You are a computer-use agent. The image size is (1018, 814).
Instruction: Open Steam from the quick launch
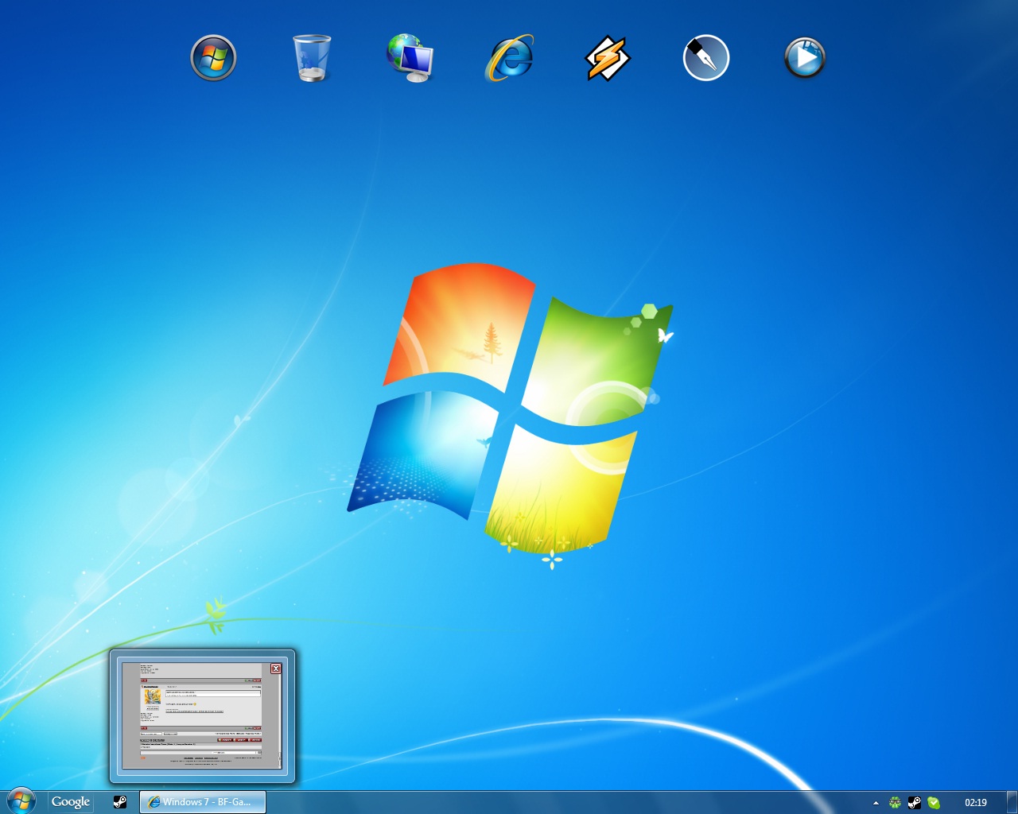119,802
